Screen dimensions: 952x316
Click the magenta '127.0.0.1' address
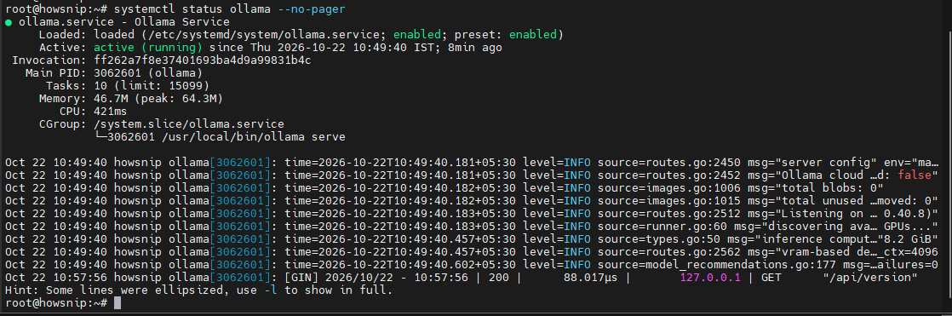pyautogui.click(x=710, y=278)
